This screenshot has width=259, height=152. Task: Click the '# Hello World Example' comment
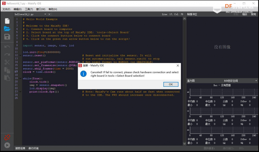tap(40, 19)
